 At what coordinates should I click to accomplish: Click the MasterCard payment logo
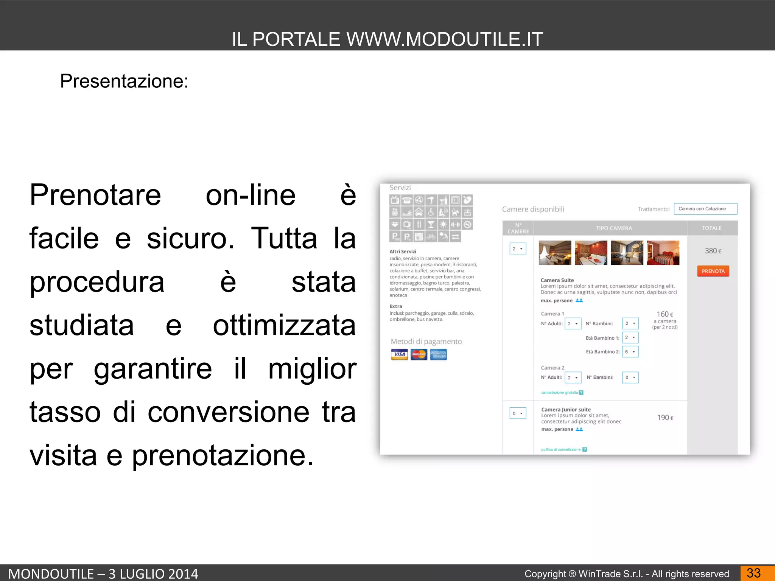[x=419, y=354]
